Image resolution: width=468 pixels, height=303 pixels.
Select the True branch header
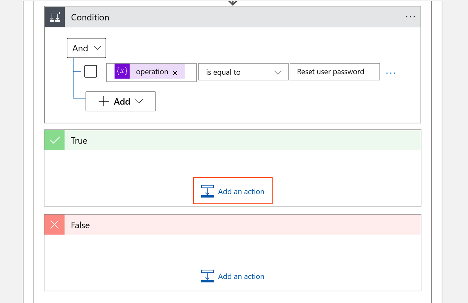pyautogui.click(x=233, y=140)
